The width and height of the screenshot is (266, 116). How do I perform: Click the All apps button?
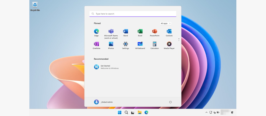[x=165, y=23]
